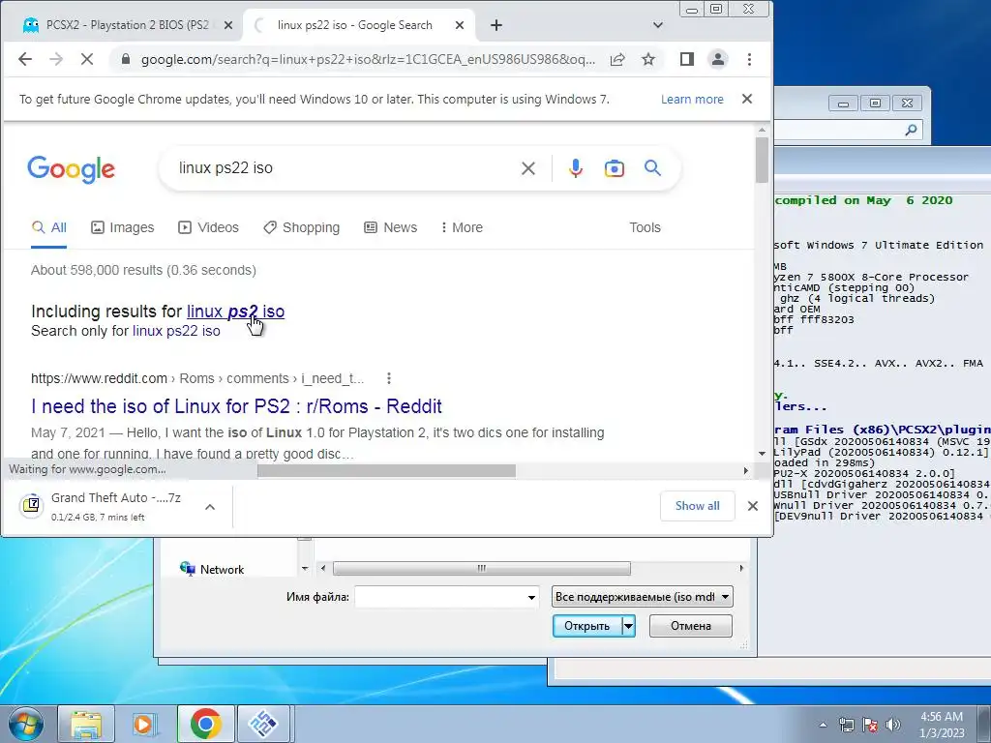Dismiss the Windows 7 update notice bar
Screen dimensions: 991x743
[747, 100]
